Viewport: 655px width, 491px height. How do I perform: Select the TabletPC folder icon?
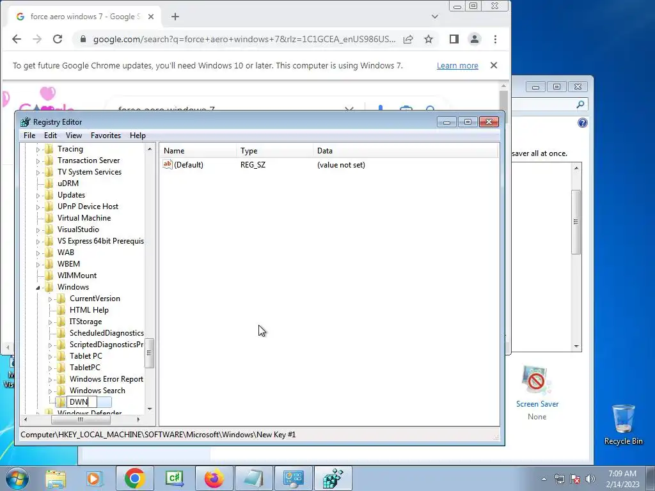[x=61, y=368]
